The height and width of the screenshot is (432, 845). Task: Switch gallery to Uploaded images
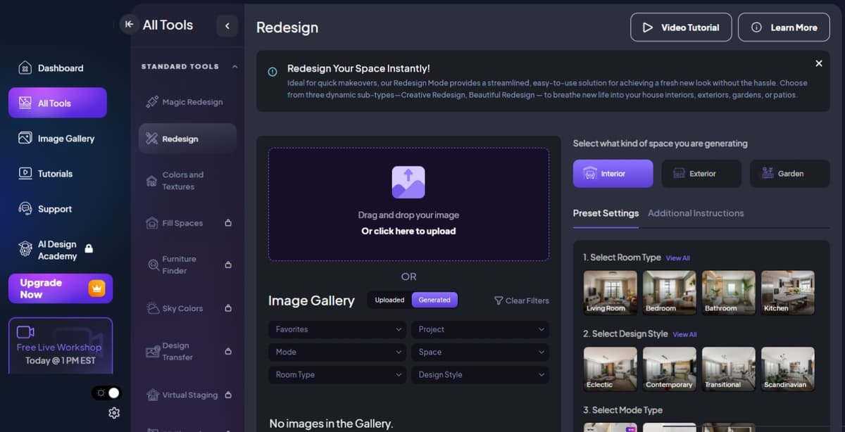389,300
